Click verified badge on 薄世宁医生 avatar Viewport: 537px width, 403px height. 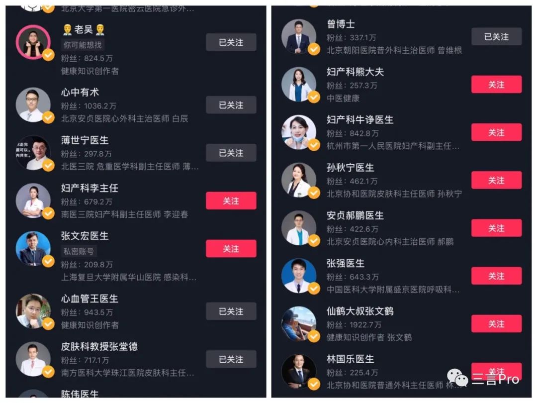coord(48,166)
